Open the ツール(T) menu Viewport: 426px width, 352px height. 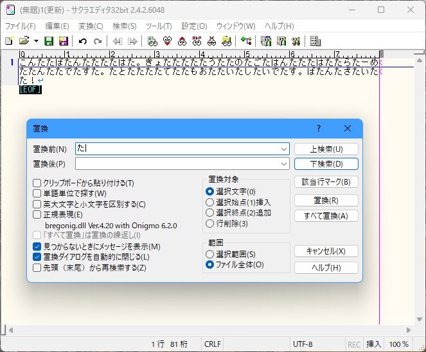coord(159,26)
